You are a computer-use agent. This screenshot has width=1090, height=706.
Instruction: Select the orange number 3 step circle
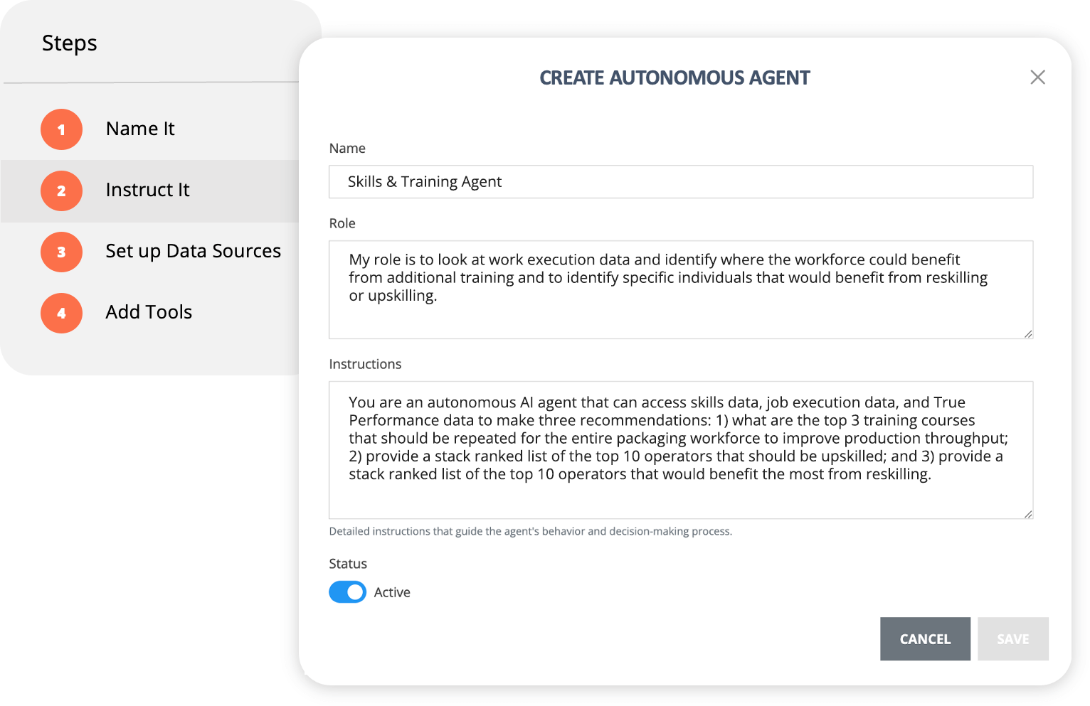pos(61,252)
